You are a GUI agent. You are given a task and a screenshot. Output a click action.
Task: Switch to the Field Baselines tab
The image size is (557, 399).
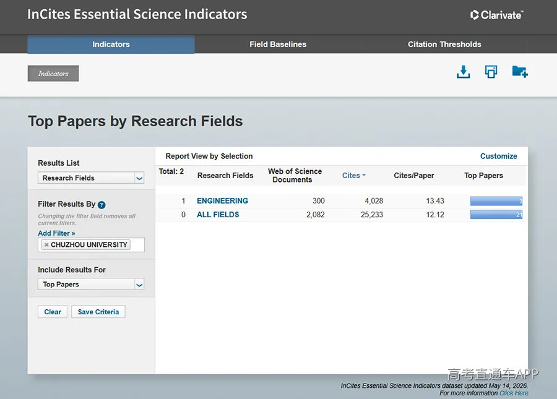(278, 45)
